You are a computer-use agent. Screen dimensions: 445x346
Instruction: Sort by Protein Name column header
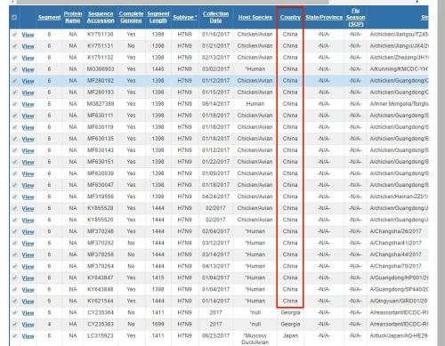(x=73, y=17)
